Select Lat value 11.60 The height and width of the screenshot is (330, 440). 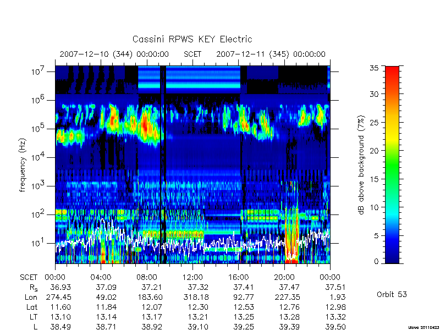[x=61, y=307]
